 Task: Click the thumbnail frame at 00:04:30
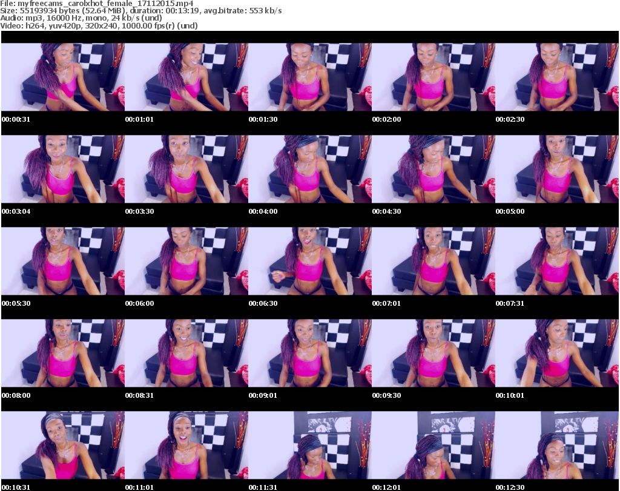434,169
